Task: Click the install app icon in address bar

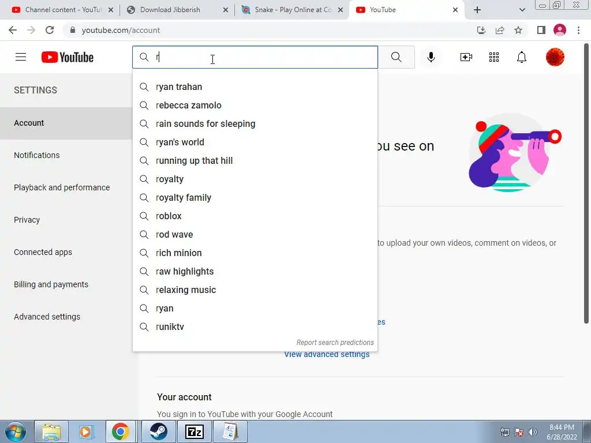Action: [481, 30]
